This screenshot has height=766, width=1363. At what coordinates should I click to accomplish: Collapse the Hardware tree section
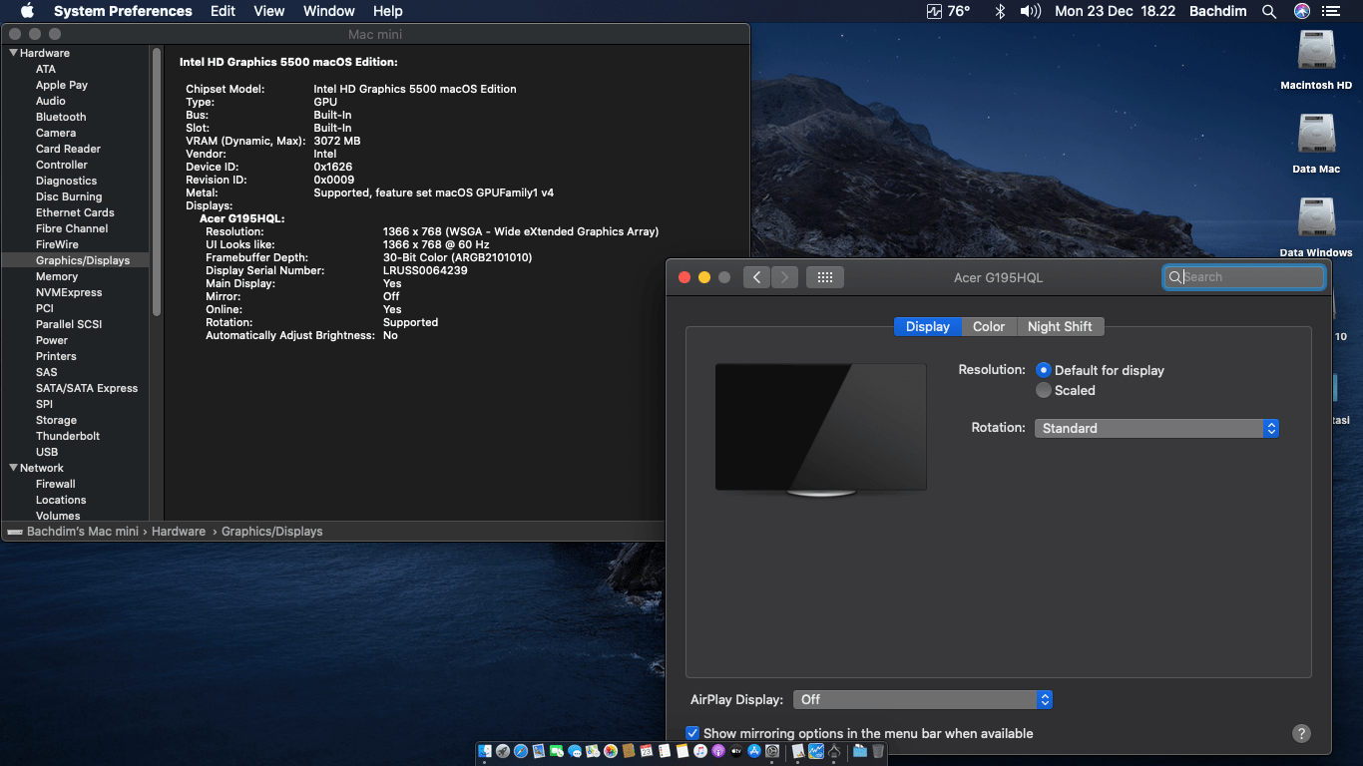(x=13, y=53)
